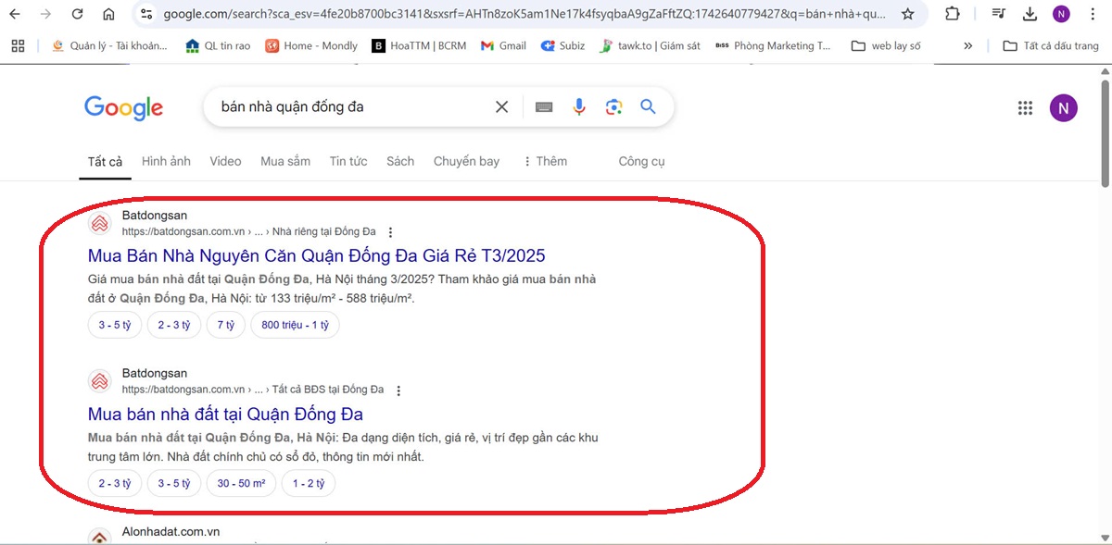Submit search with magnifier icon

click(x=648, y=107)
